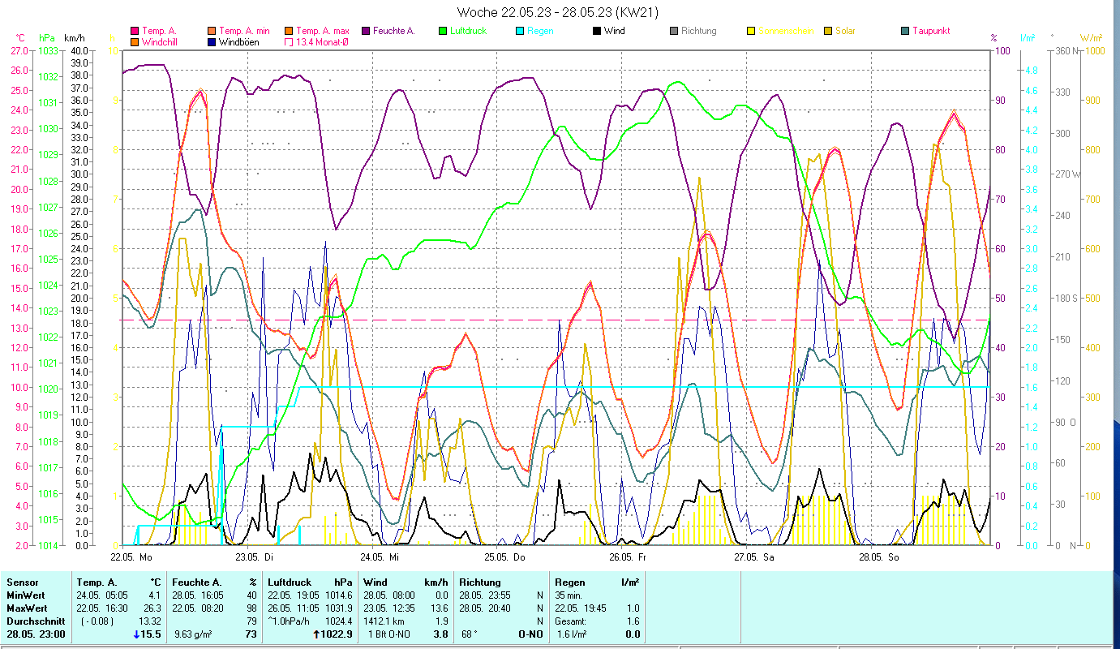Click the purple Feuchte A. legend swatch
1120x649 pixels.
point(366,31)
